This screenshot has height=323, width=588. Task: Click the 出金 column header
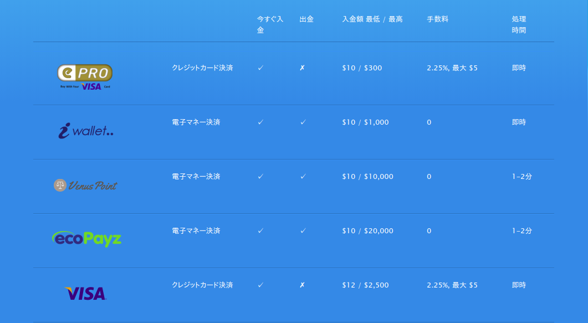click(306, 19)
